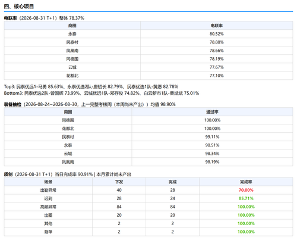Click the 完成 value 28 for 出勤异常

(x=172, y=190)
